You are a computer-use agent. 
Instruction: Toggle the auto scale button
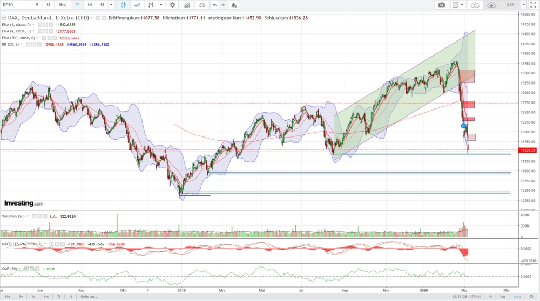517,296
